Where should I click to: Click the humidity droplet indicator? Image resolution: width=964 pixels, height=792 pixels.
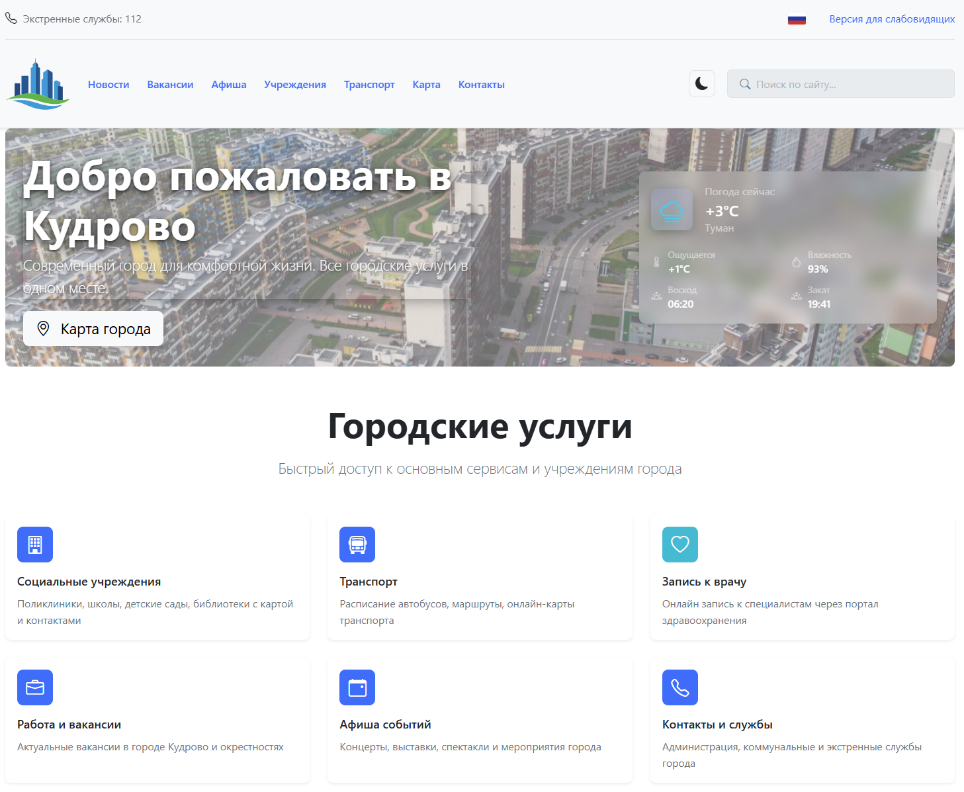[797, 261]
